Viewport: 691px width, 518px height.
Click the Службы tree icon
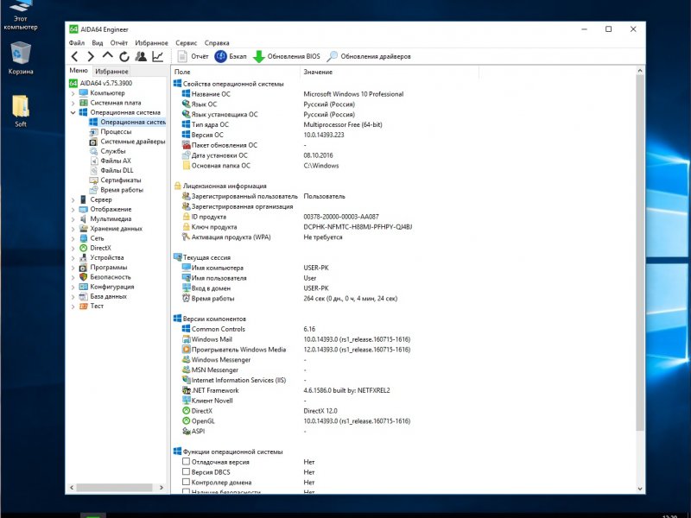(x=93, y=151)
